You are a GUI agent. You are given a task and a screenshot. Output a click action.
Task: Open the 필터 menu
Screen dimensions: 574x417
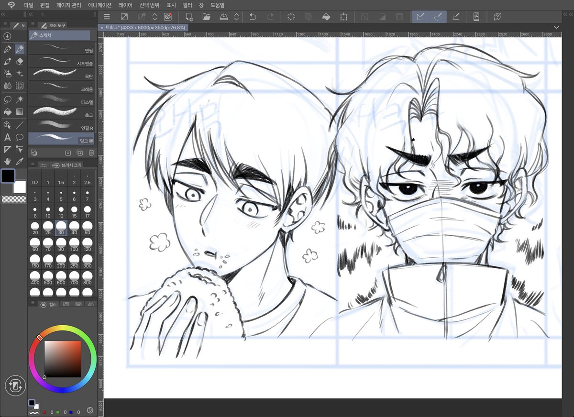point(187,4)
